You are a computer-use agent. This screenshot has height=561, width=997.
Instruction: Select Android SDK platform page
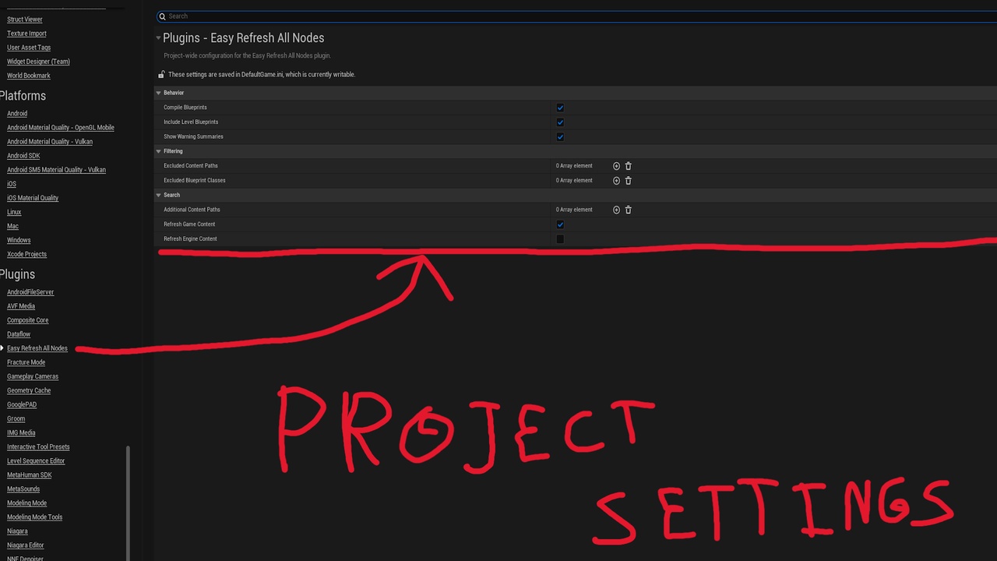pos(23,156)
